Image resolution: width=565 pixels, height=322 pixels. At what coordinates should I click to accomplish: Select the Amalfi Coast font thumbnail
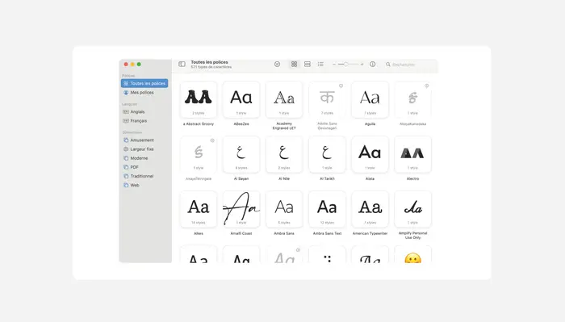[x=241, y=209]
